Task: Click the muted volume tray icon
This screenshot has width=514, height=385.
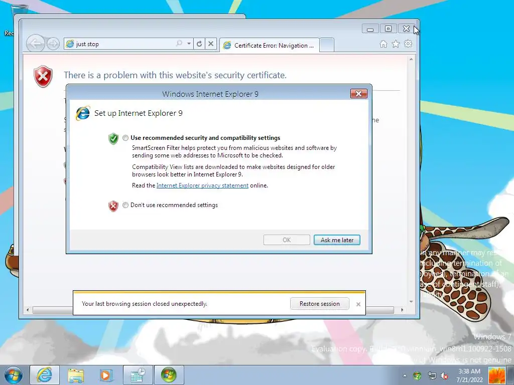Action: [x=445, y=375]
